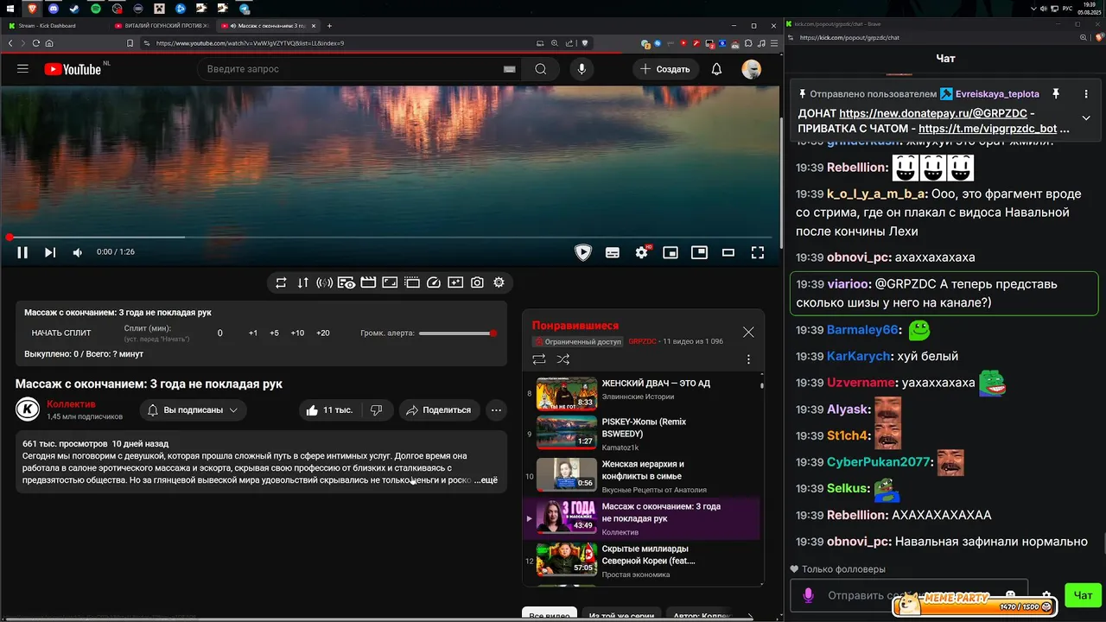Add +1 minute to the split

[x=253, y=333]
